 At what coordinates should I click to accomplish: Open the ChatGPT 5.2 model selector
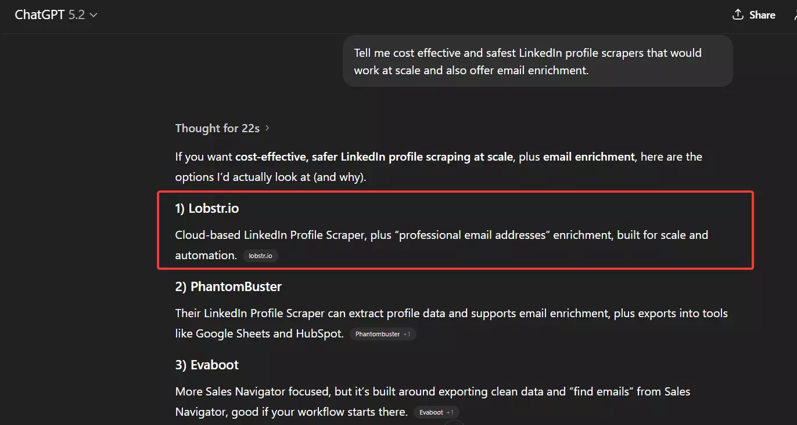click(55, 14)
